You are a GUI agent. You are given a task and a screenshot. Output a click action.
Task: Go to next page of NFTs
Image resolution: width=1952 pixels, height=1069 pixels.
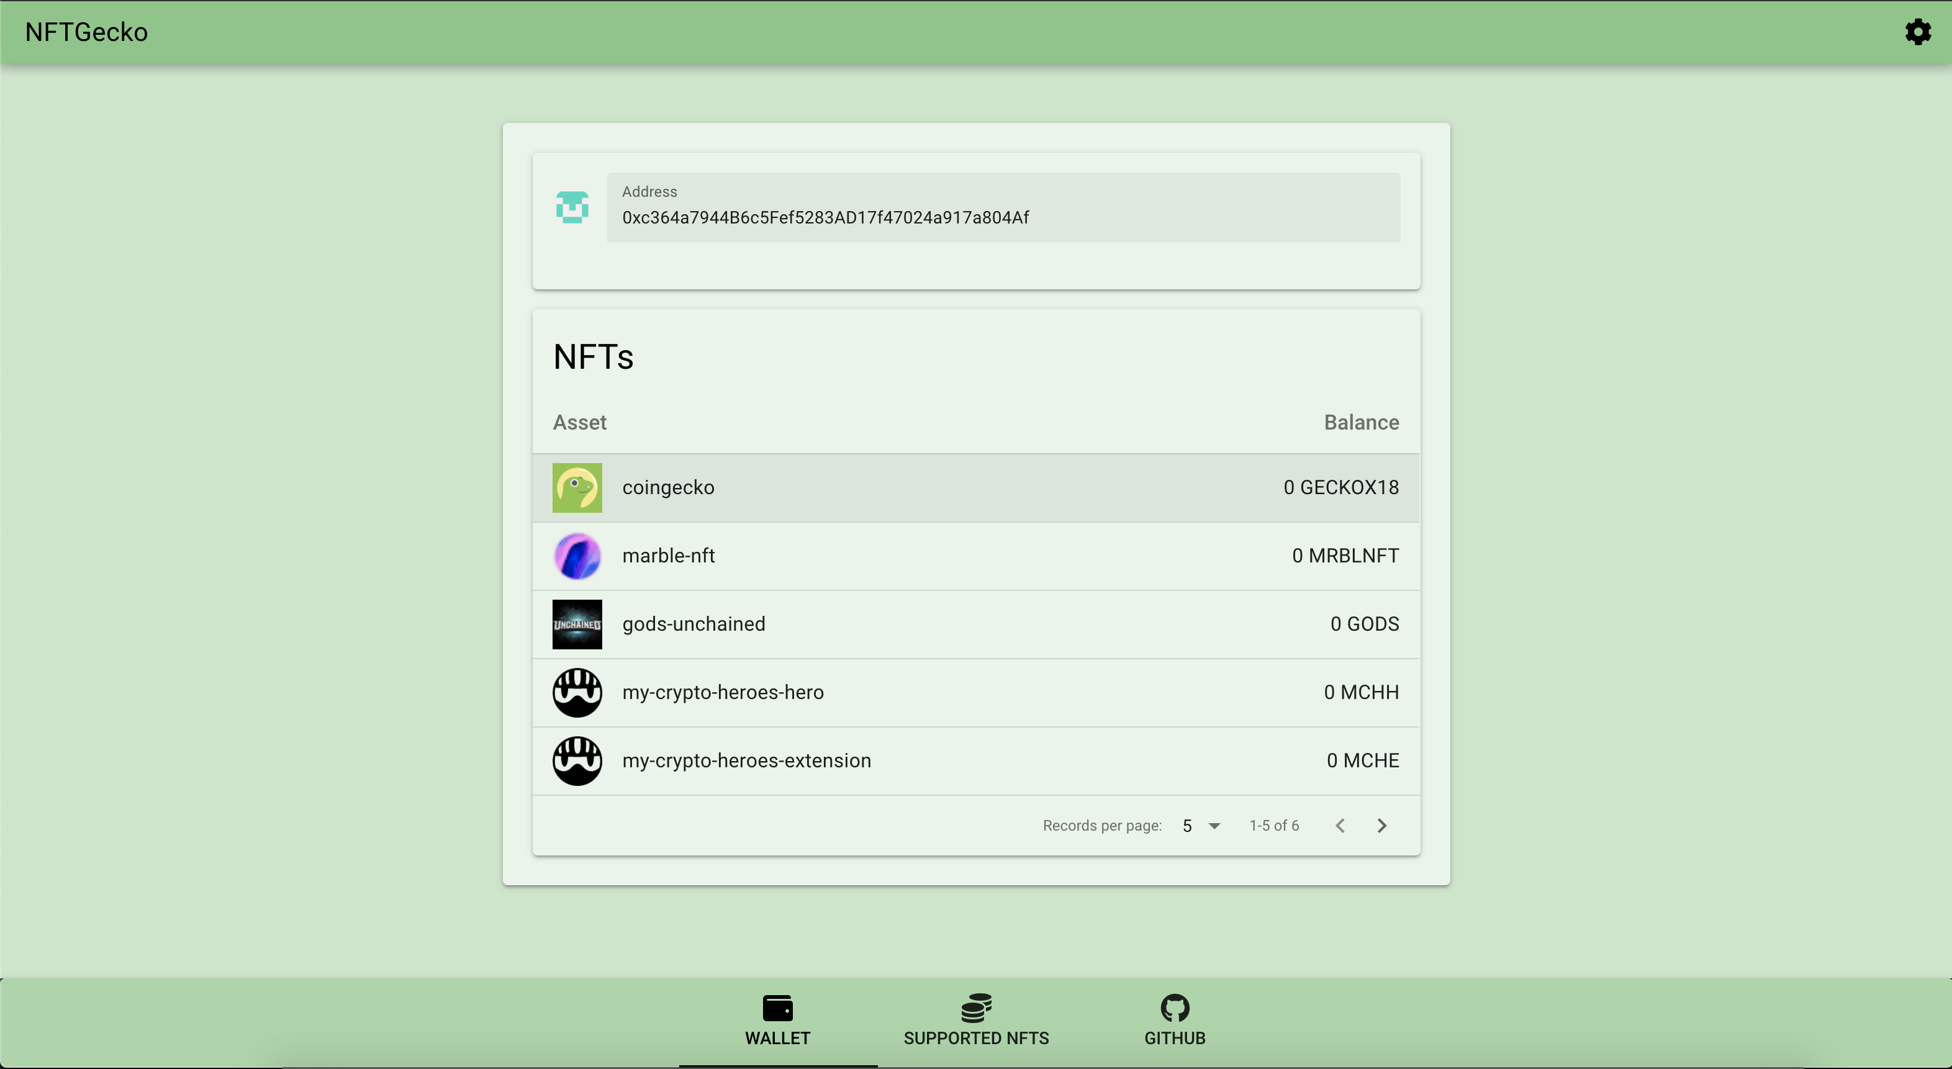pos(1381,826)
